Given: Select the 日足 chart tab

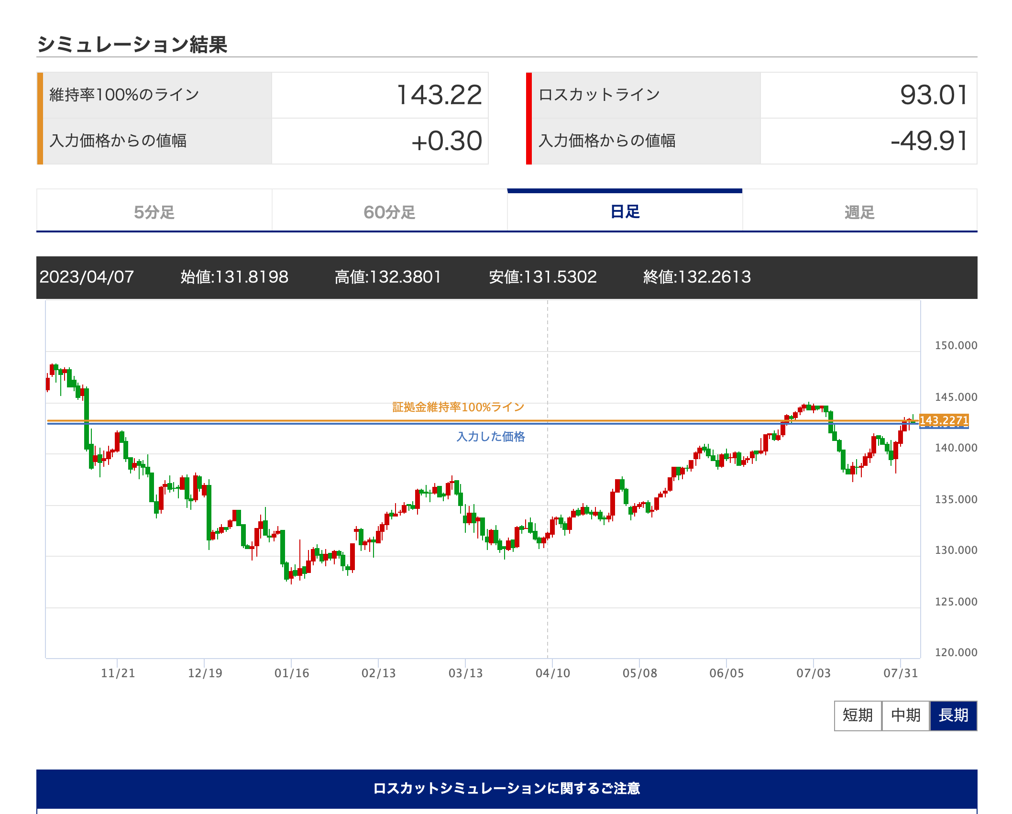Looking at the screenshot, I should pos(625,211).
